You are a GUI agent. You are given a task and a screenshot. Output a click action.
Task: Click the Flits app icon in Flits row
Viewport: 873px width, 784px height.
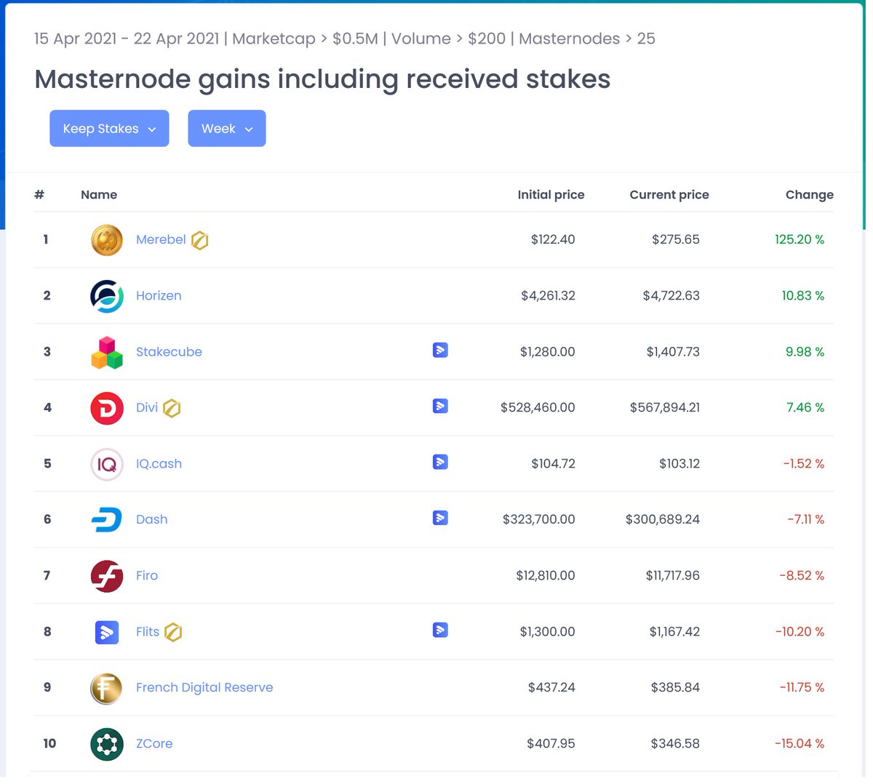(440, 631)
